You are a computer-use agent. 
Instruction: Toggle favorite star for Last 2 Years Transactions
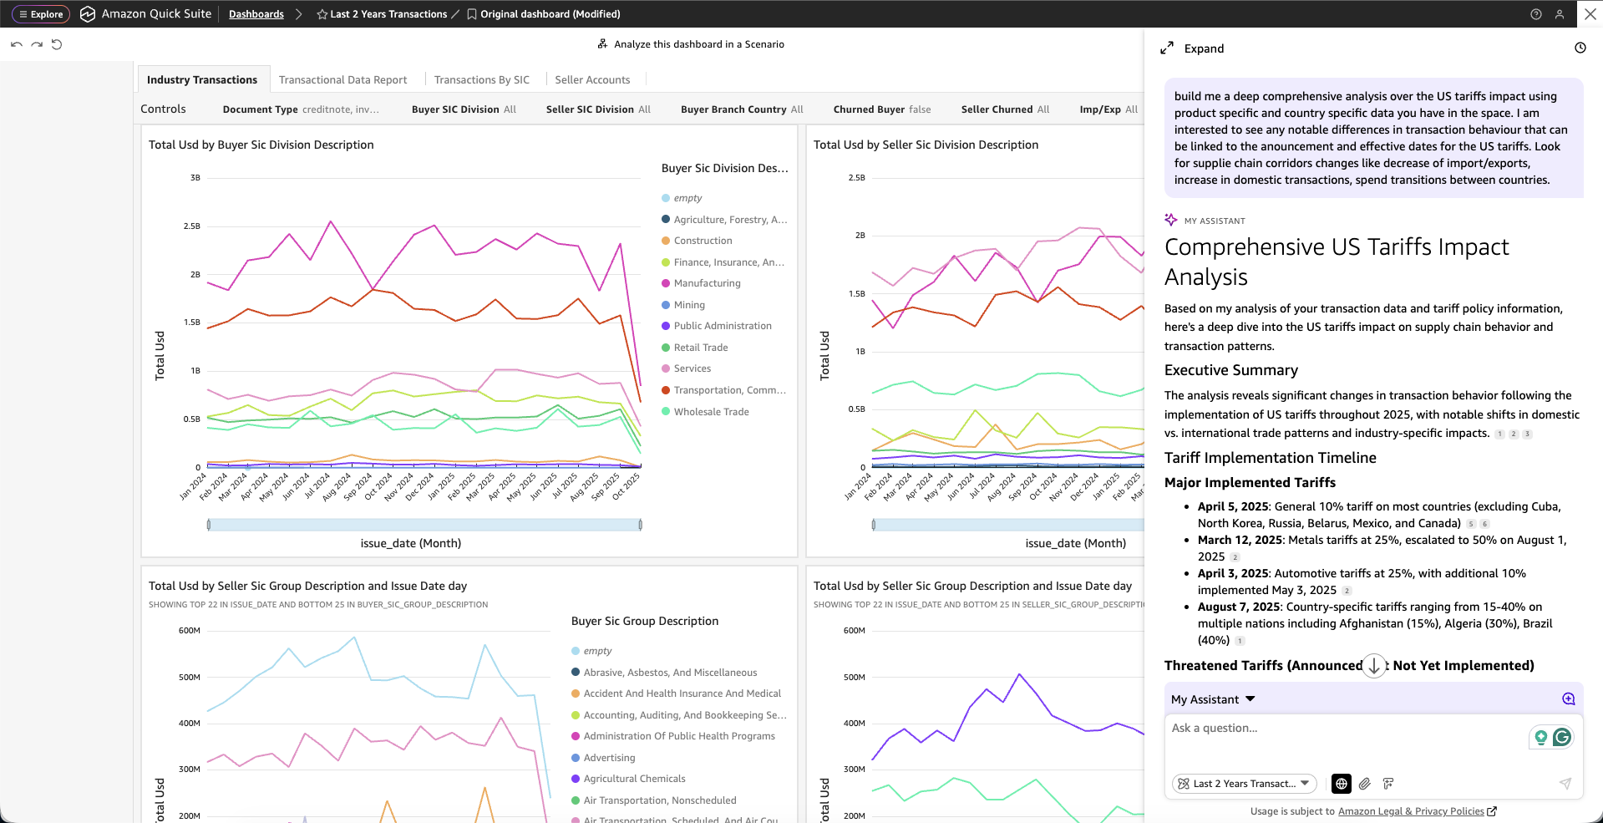coord(322,14)
